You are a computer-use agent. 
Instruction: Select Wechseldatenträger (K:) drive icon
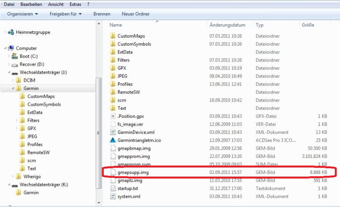click(15, 185)
